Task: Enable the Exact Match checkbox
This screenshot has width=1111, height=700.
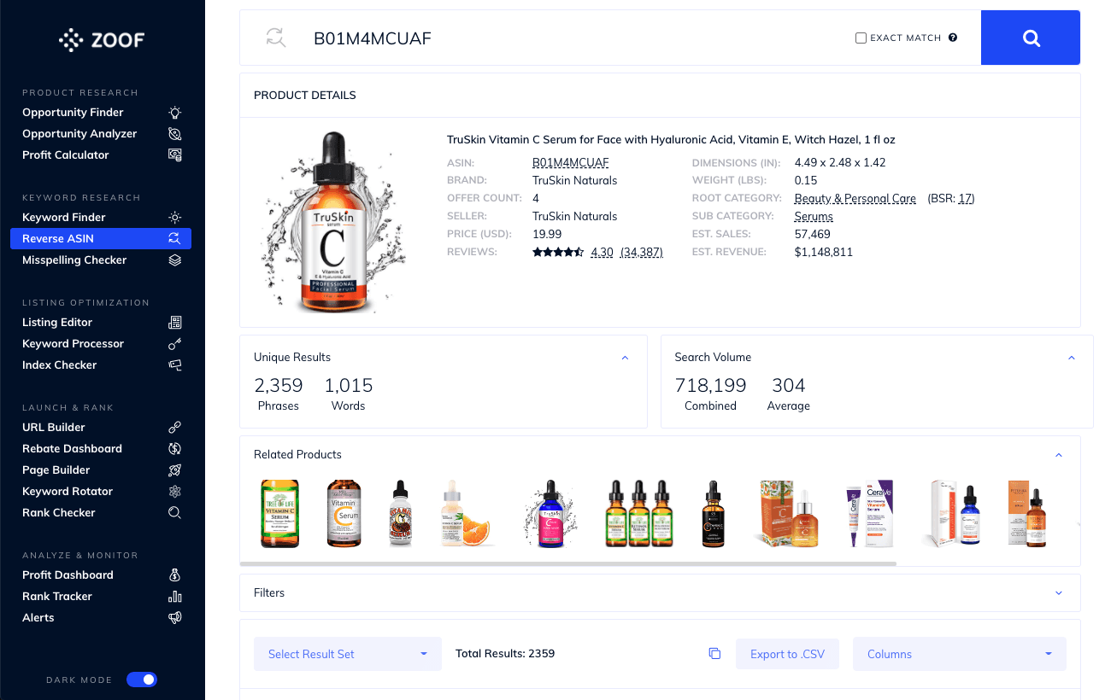Action: 861,38
